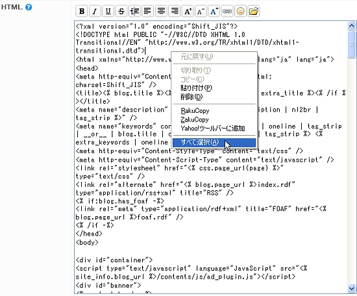Click the <% if:blog.has_foaf -%> line
Screen dimensions: 357x296
click(x=120, y=201)
